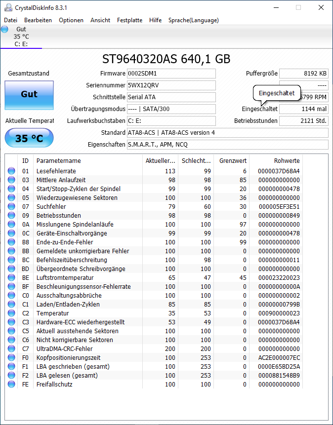Click the status orb for Übergeordnete Schreibvorgänge
Screen dimensions: 333x425
point(11,269)
